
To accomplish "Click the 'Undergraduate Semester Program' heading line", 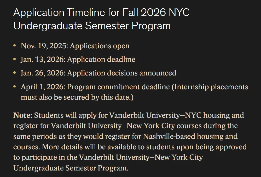I will click(92, 26).
